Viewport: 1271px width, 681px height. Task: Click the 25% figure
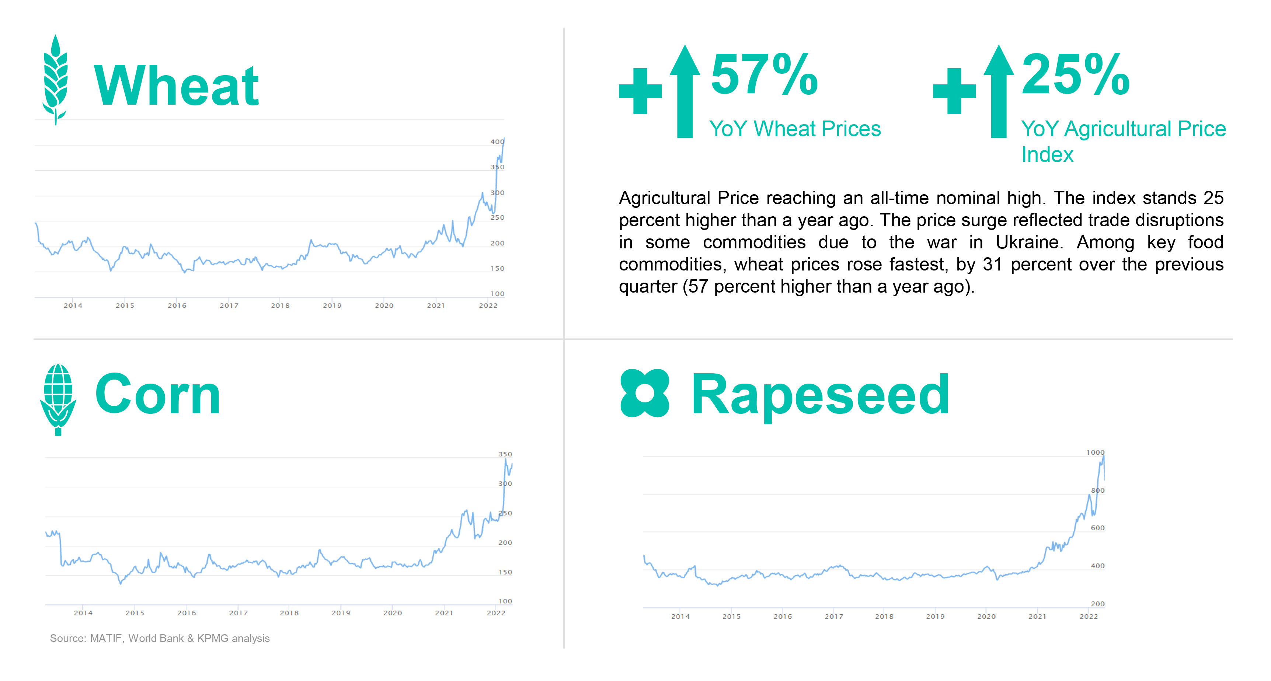(1076, 76)
